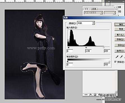
Task: Click the highlight input field showing 220
Action: pos(107,51)
